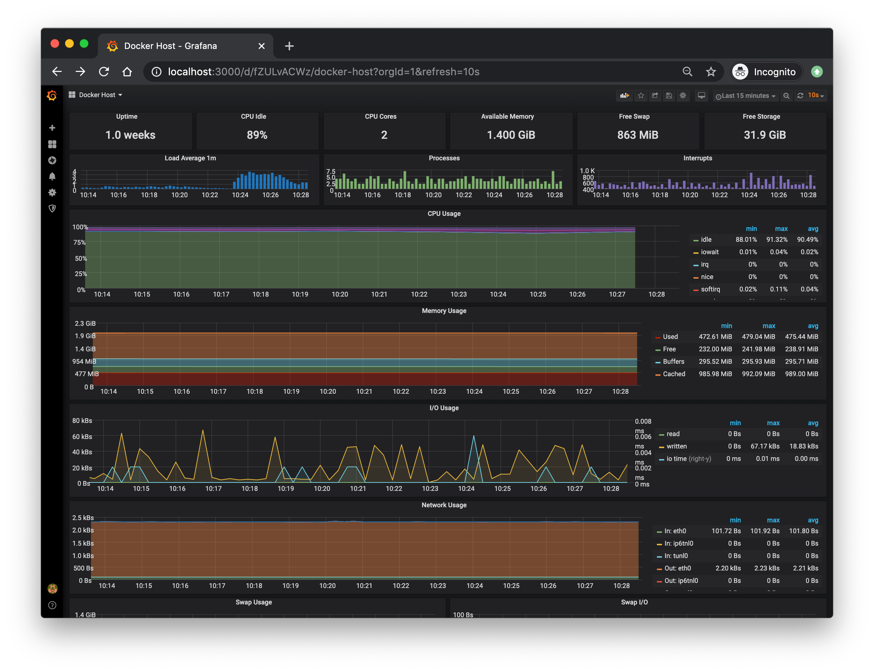This screenshot has height=672, width=874.
Task: Open the dashboards grid menu in the sidebar
Action: [52, 144]
